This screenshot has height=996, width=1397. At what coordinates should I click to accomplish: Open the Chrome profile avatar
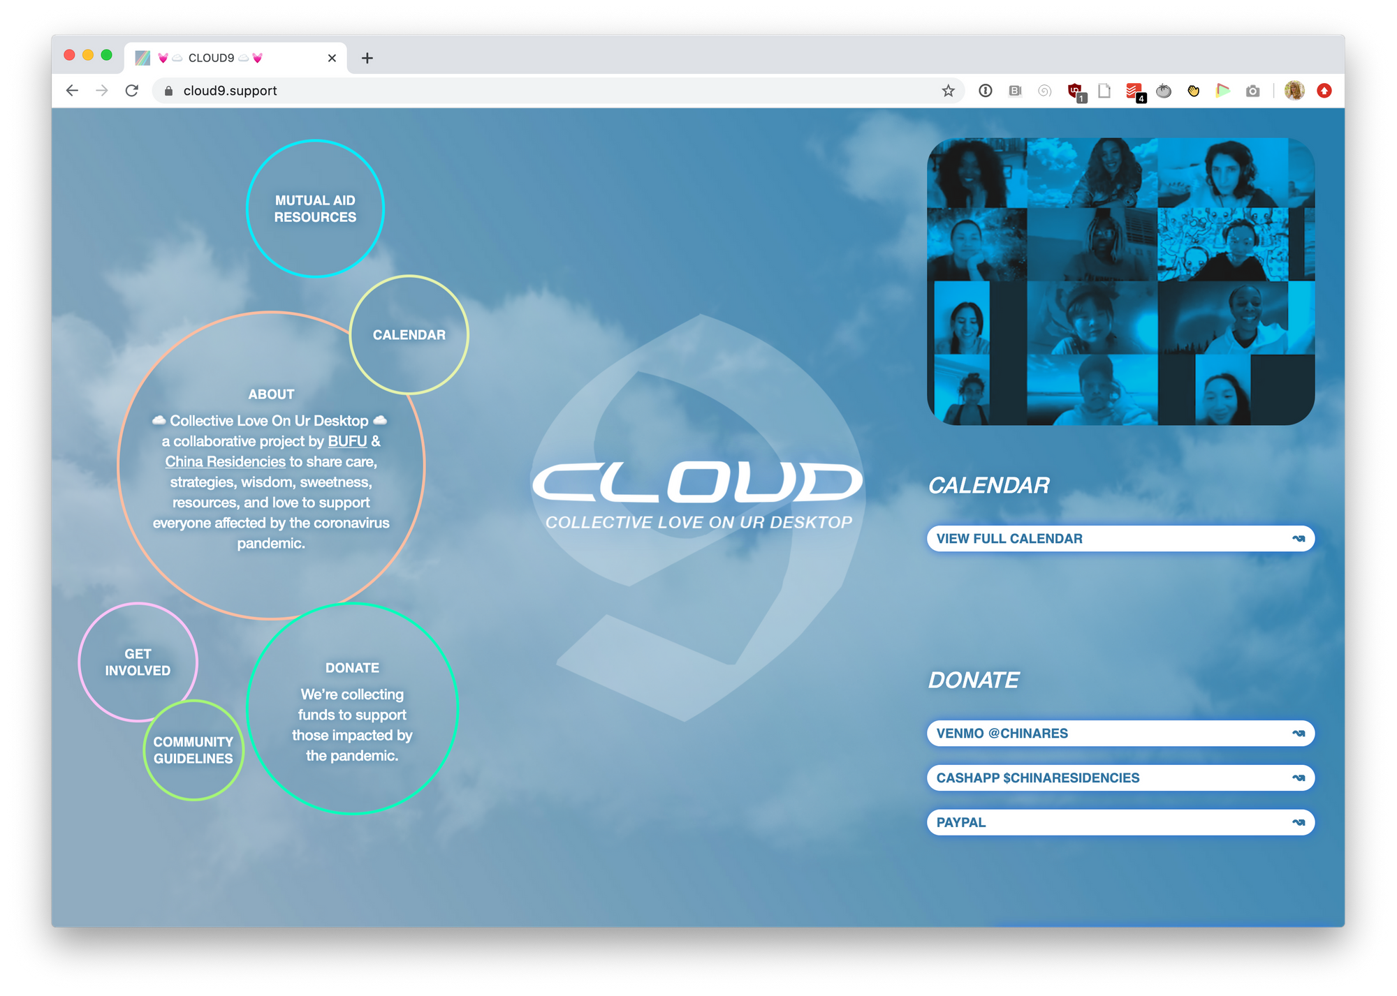1294,91
